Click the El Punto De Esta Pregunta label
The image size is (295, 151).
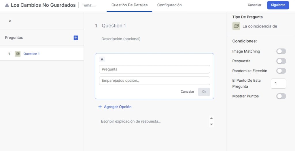click(x=247, y=83)
